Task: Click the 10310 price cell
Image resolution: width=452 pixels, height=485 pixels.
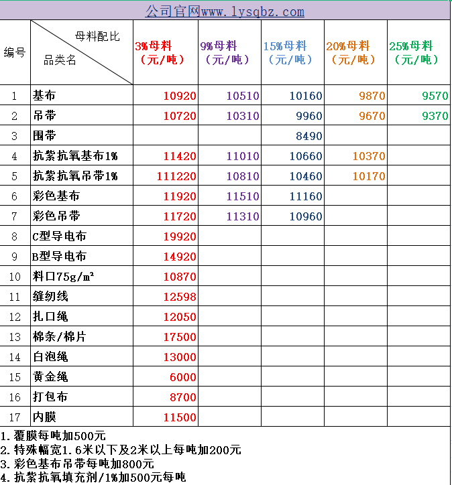Action: [230, 115]
